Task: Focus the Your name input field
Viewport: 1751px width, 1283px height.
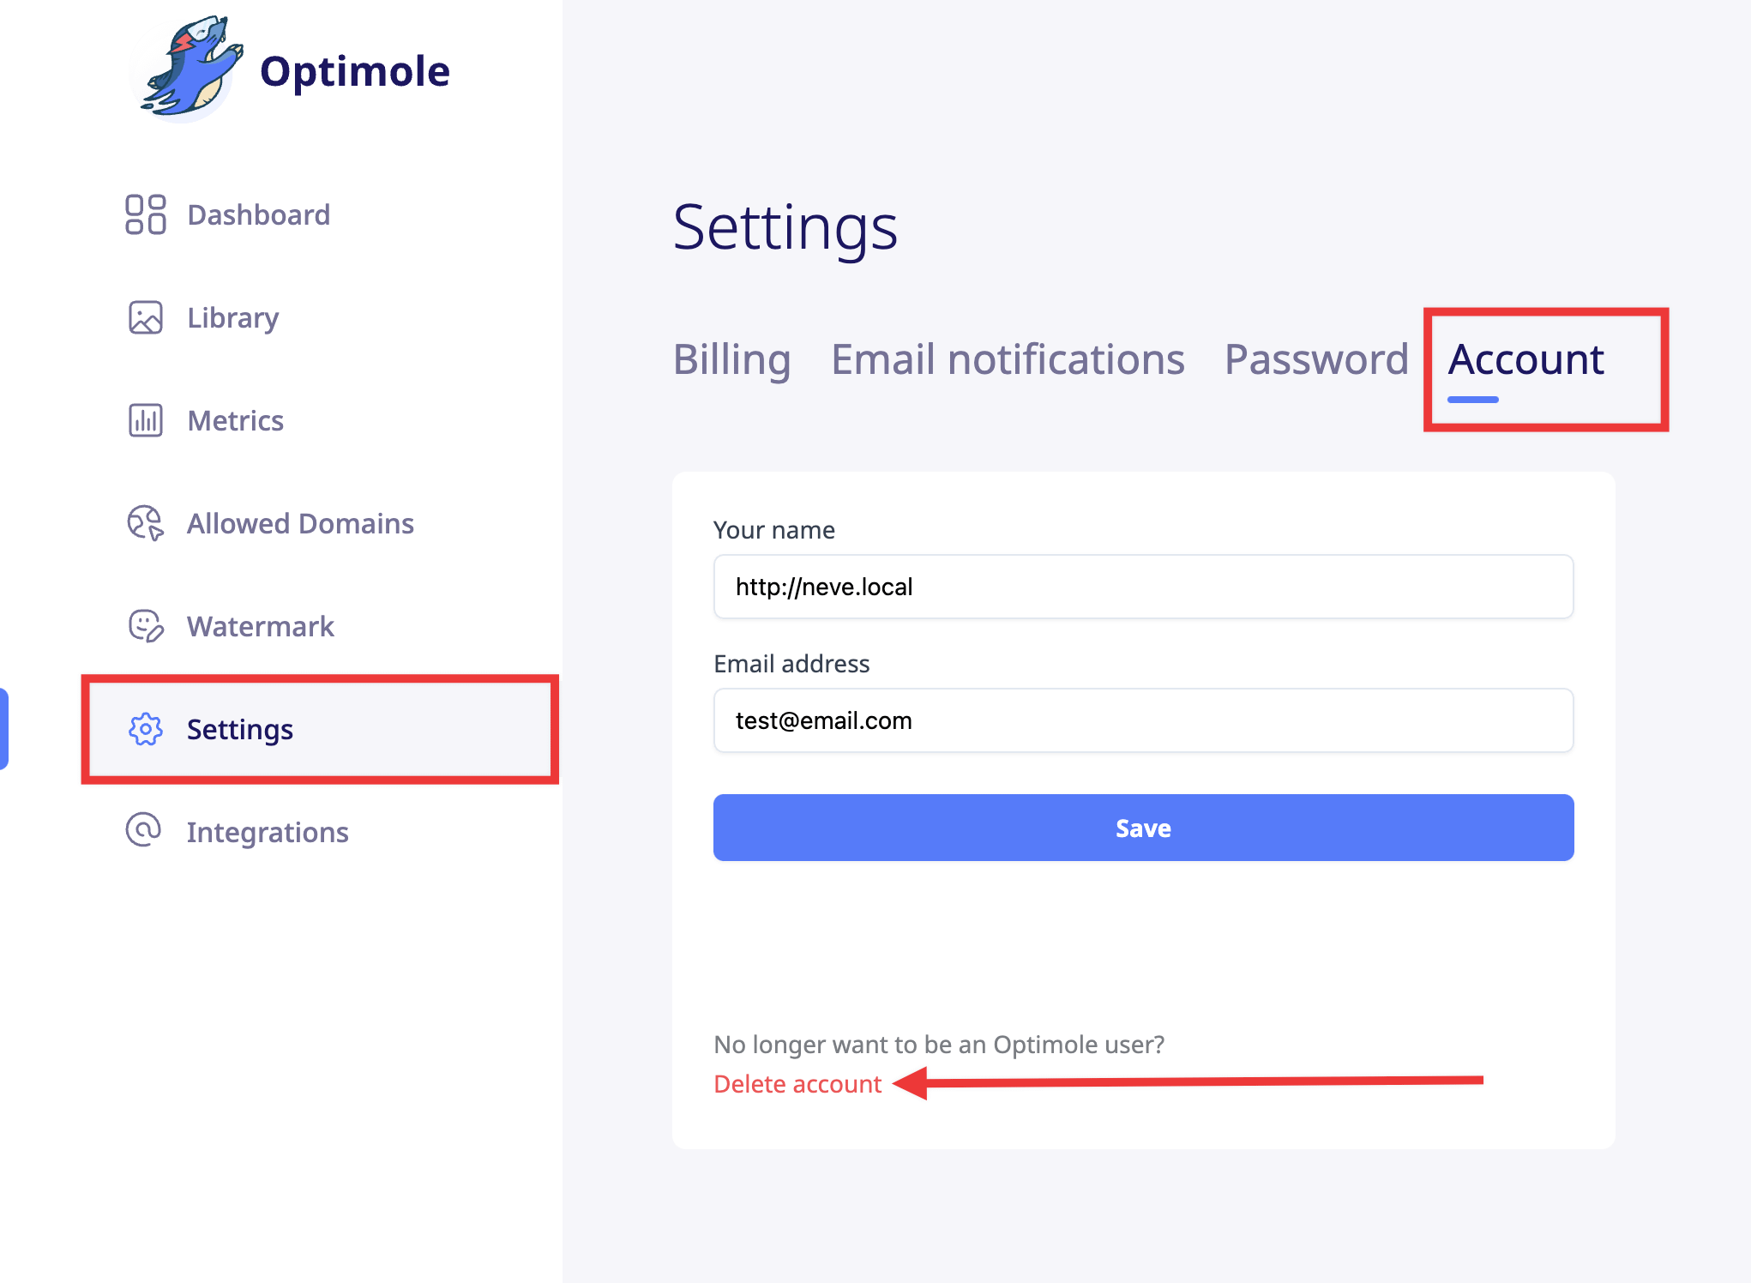Action: 1143,587
